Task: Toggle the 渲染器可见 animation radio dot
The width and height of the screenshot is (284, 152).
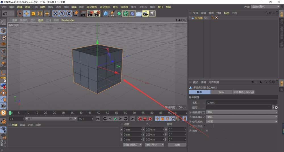Action: click(x=190, y=117)
